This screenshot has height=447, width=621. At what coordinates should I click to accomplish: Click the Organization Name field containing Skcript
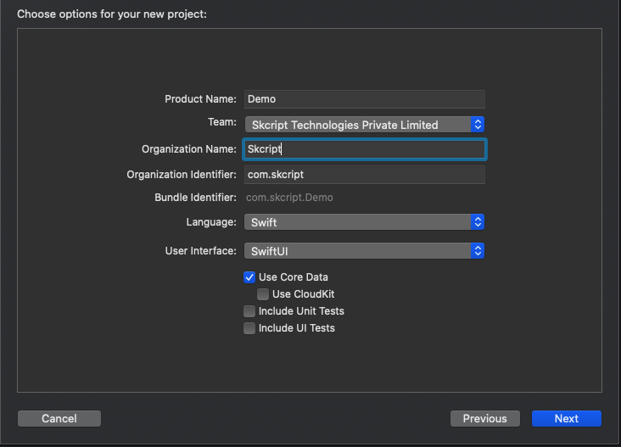364,149
